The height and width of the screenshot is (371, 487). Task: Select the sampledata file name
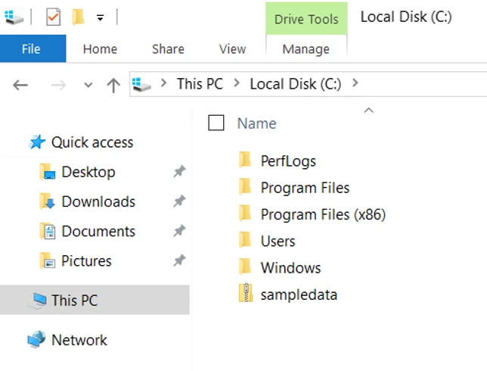pyautogui.click(x=299, y=295)
